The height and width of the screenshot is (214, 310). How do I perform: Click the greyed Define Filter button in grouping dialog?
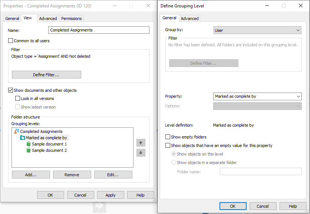point(204,63)
